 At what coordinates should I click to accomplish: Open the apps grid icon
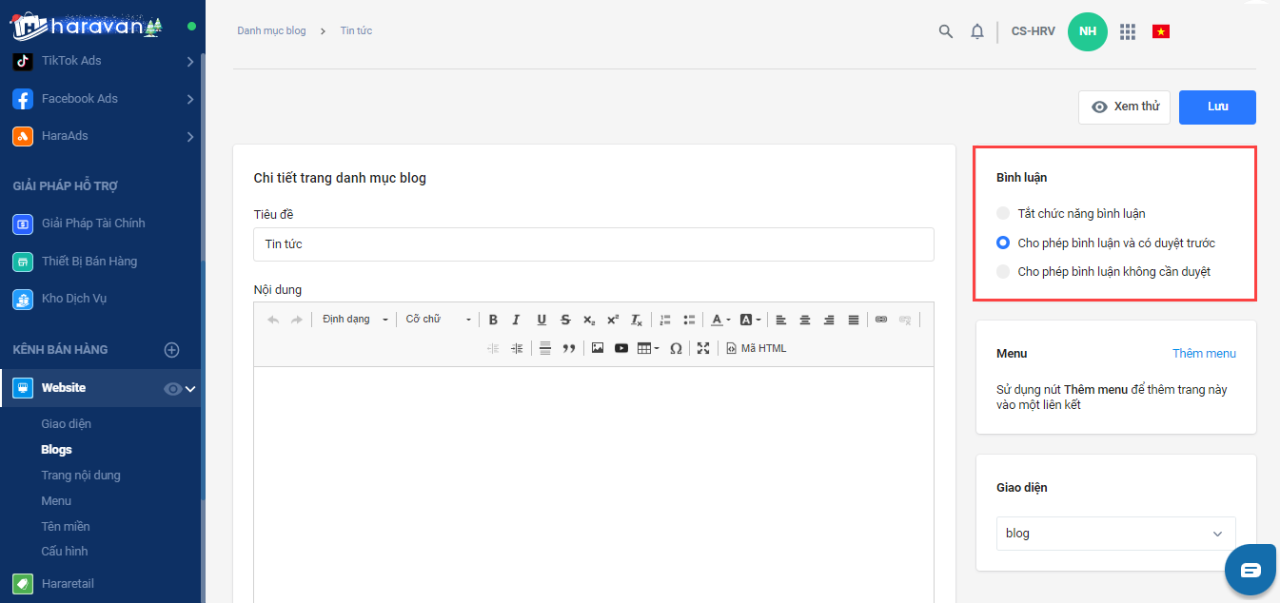1128,31
